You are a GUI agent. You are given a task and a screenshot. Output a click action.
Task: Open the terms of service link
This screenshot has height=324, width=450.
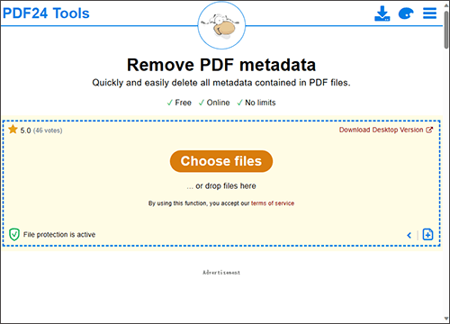273,203
